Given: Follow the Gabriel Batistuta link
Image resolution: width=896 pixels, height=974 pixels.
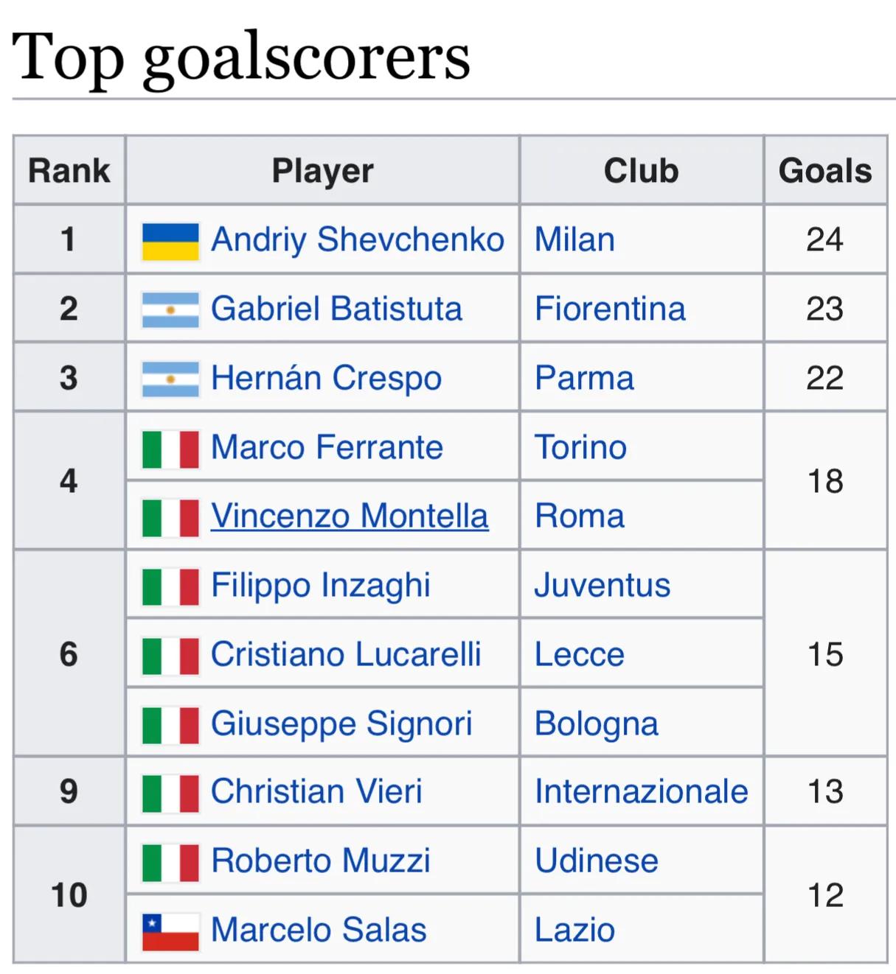Looking at the screenshot, I should [x=336, y=309].
